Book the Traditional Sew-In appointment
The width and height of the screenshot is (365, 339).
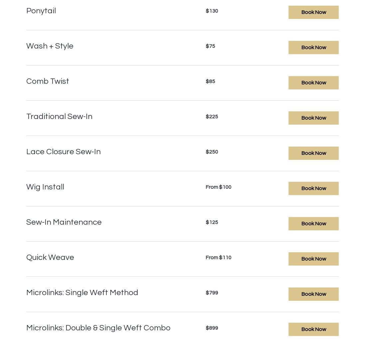[x=313, y=118]
